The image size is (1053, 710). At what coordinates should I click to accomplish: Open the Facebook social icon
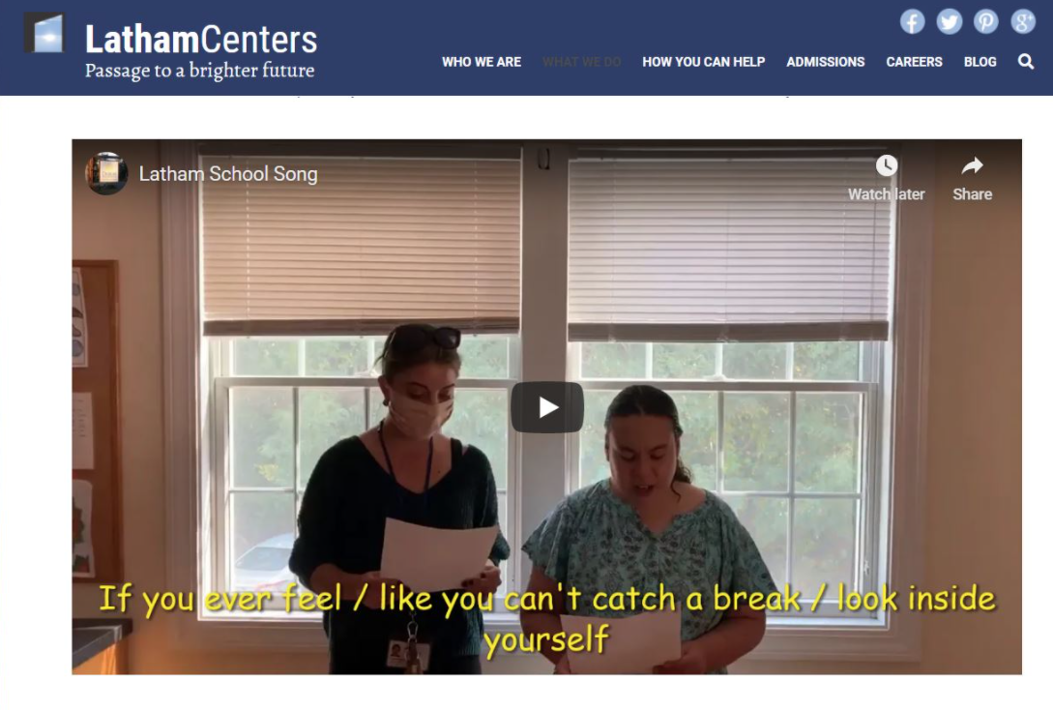912,21
